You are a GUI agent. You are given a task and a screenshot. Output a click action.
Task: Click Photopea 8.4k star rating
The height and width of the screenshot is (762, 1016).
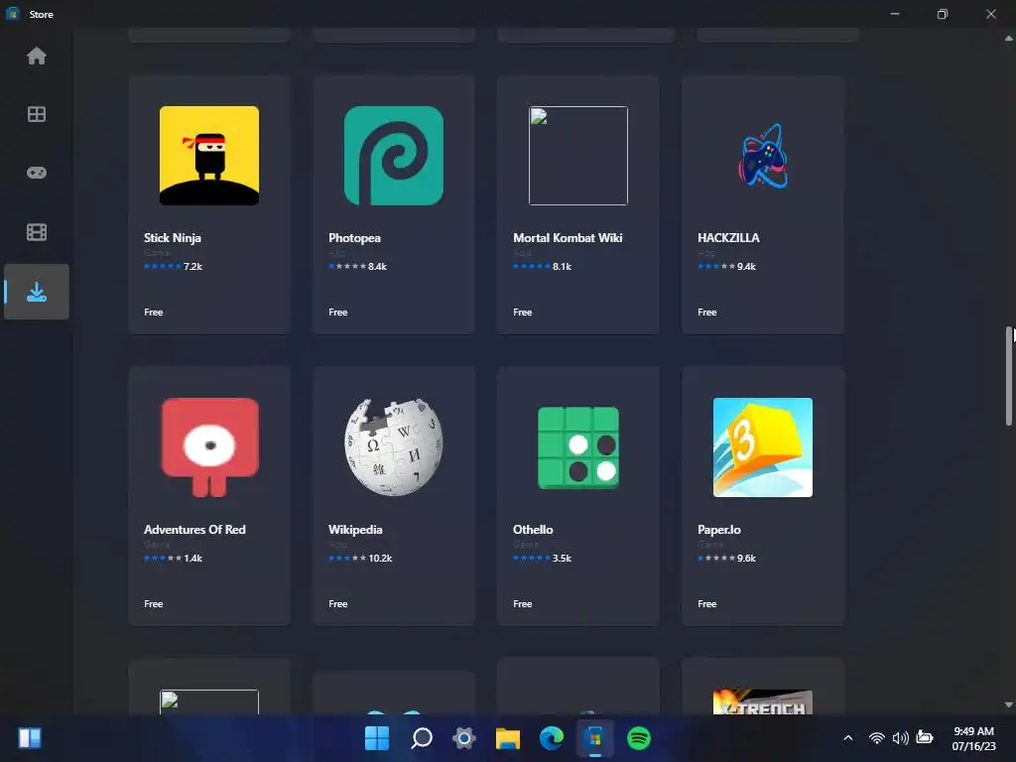[x=357, y=266]
